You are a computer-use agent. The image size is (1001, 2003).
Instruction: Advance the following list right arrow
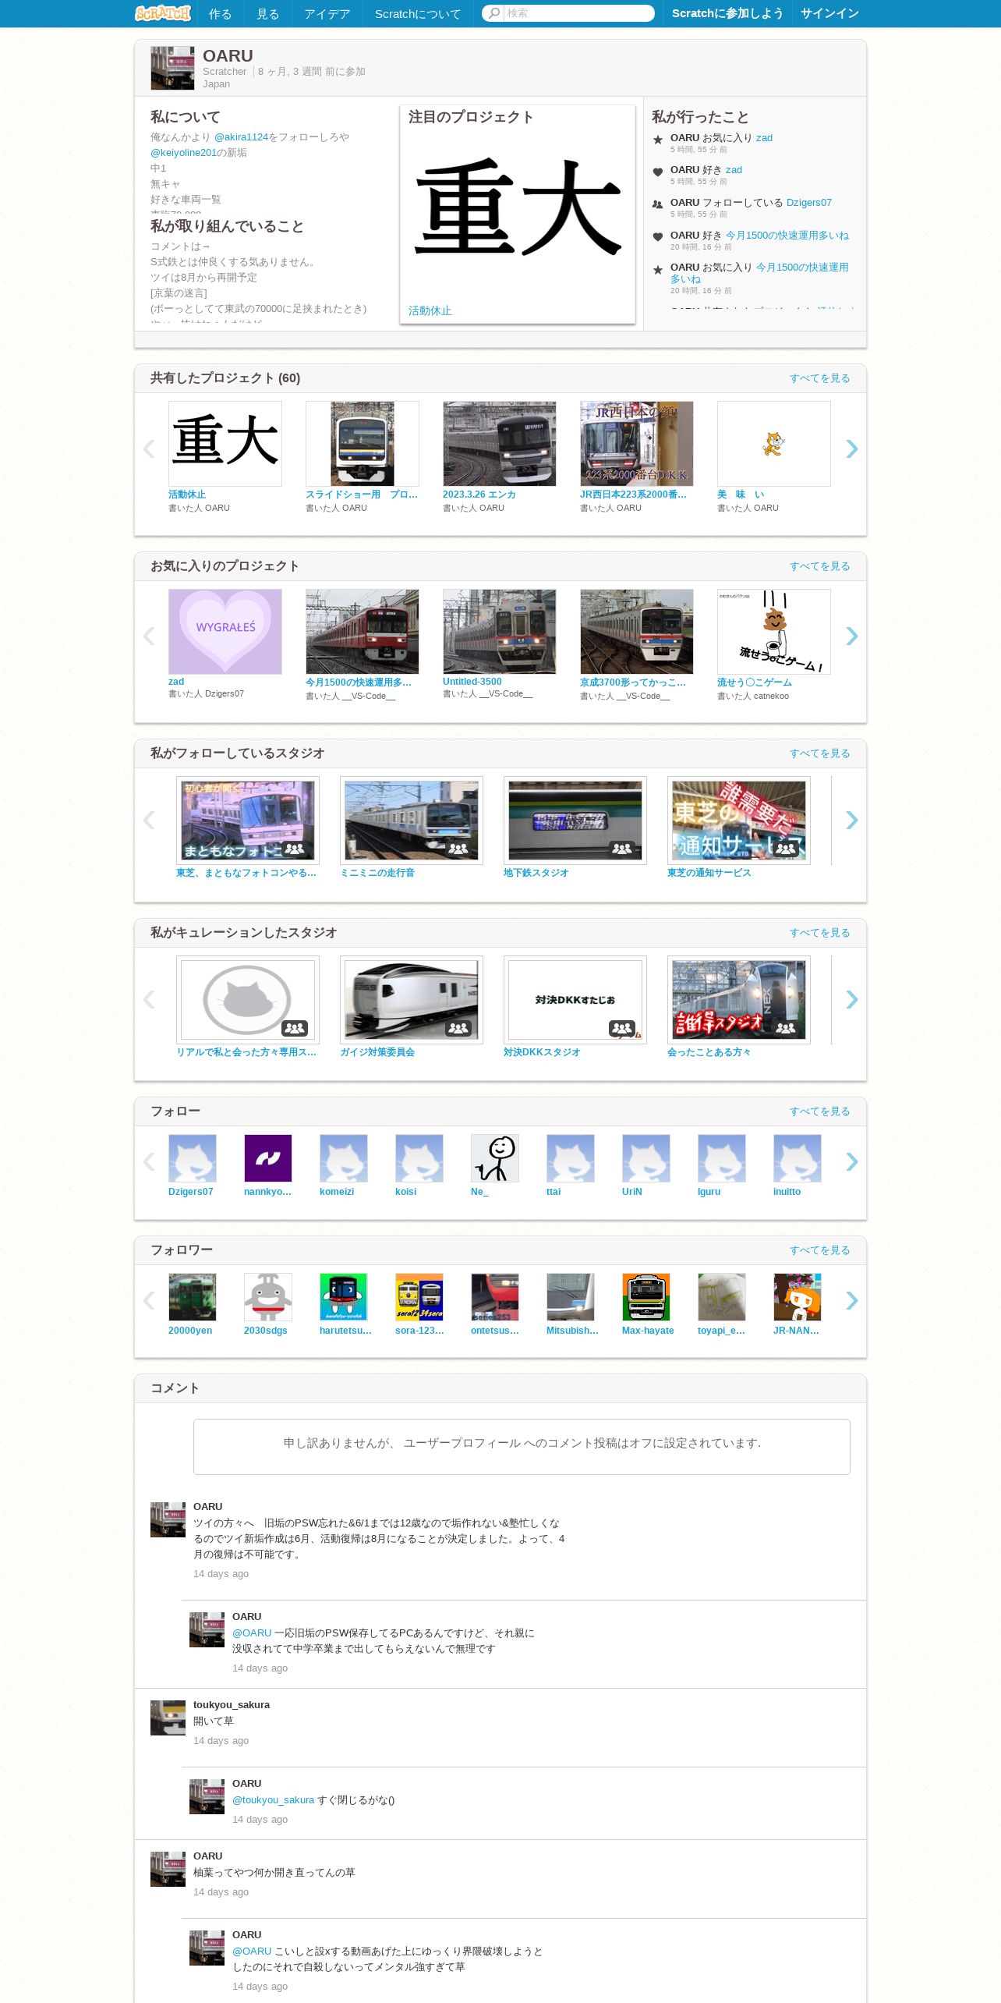click(851, 1161)
